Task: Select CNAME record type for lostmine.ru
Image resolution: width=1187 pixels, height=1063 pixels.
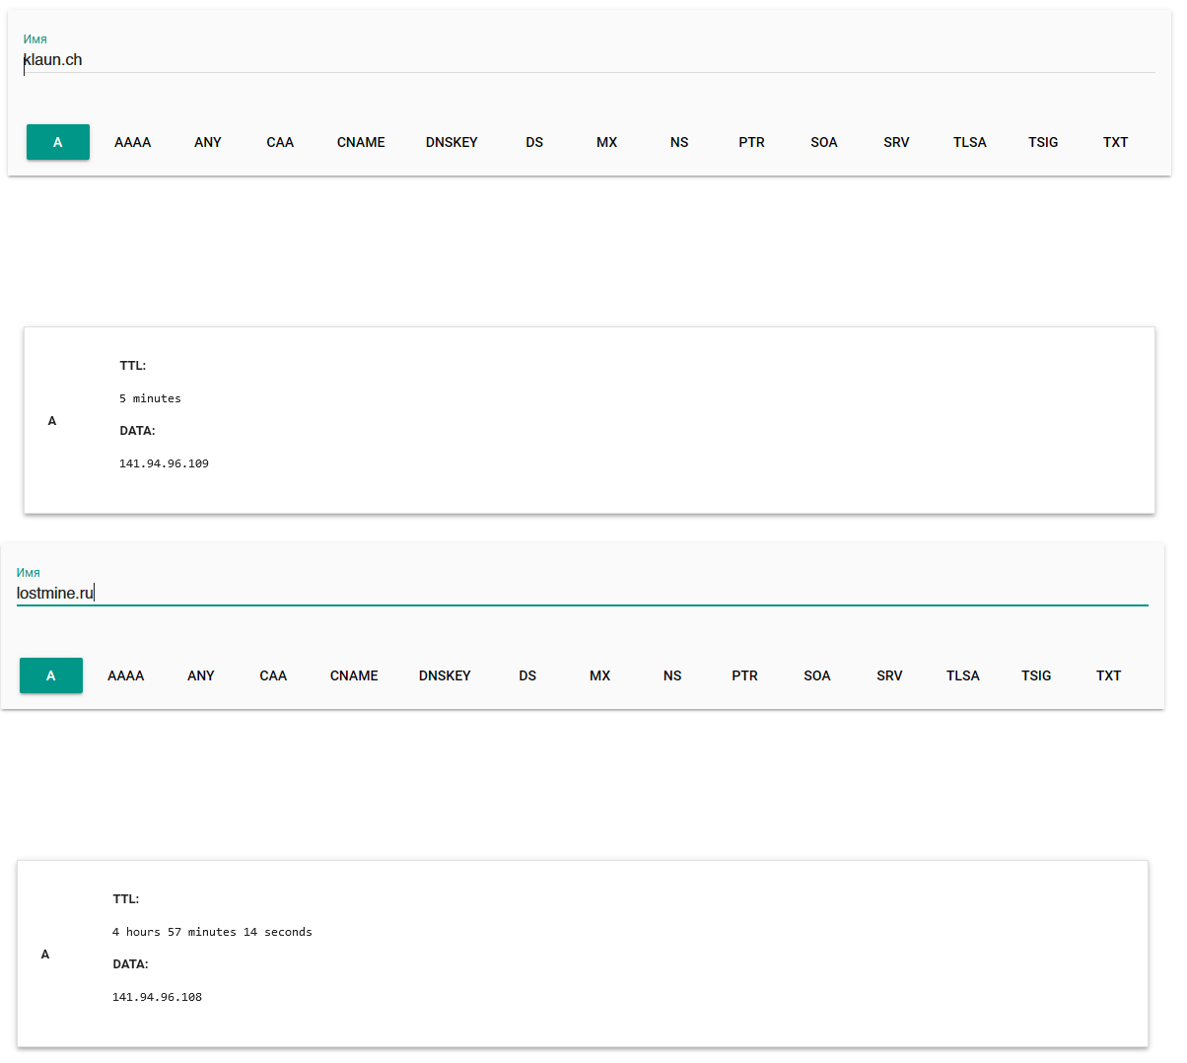Action: 354,675
